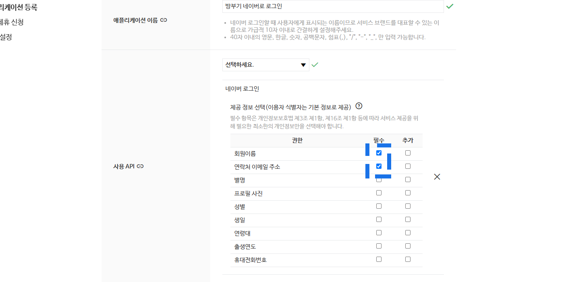Check 추가 for 별명
564x282 pixels.
coord(408,180)
